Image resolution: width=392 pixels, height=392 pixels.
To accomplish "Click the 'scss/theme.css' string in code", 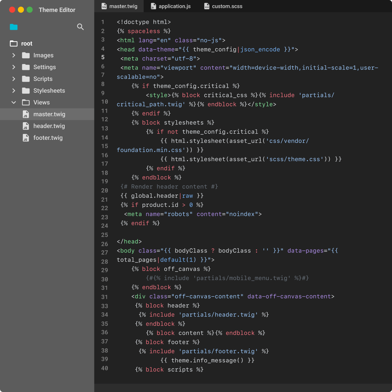I will coord(295,159).
